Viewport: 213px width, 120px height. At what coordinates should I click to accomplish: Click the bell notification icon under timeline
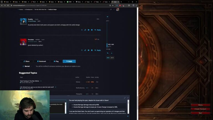[x=111, y=53]
